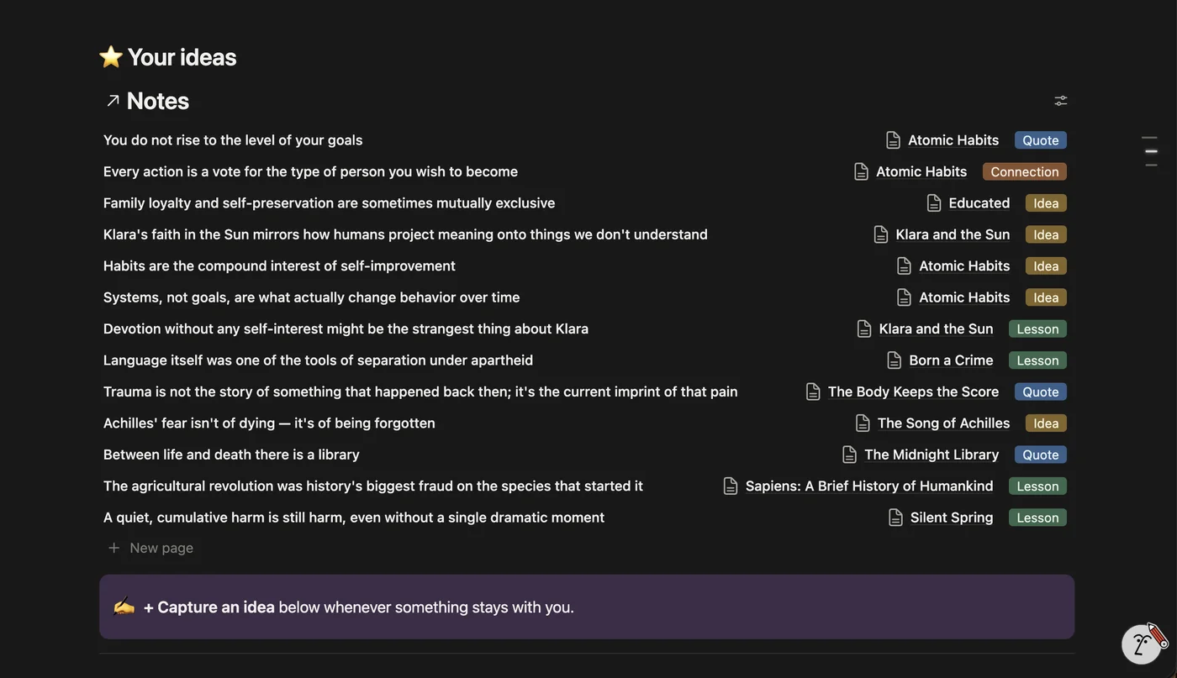Click the plus icon next to New page

[113, 548]
